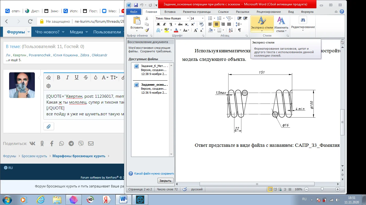
Task: Click the paperclip attach files button
Action: pos(48,127)
